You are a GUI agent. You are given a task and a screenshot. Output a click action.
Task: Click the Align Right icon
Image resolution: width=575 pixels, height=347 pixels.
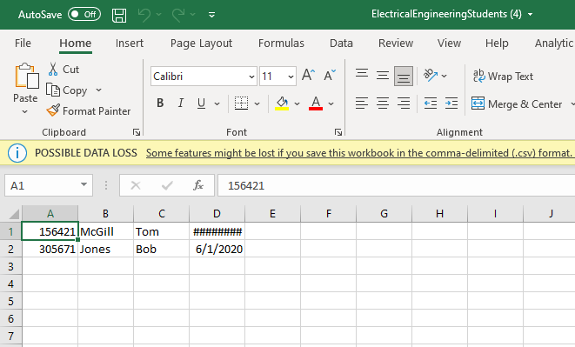[404, 103]
